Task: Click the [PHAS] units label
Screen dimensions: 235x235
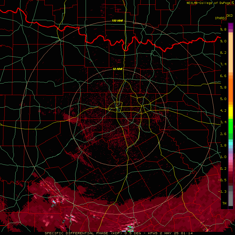Action: click(x=221, y=18)
